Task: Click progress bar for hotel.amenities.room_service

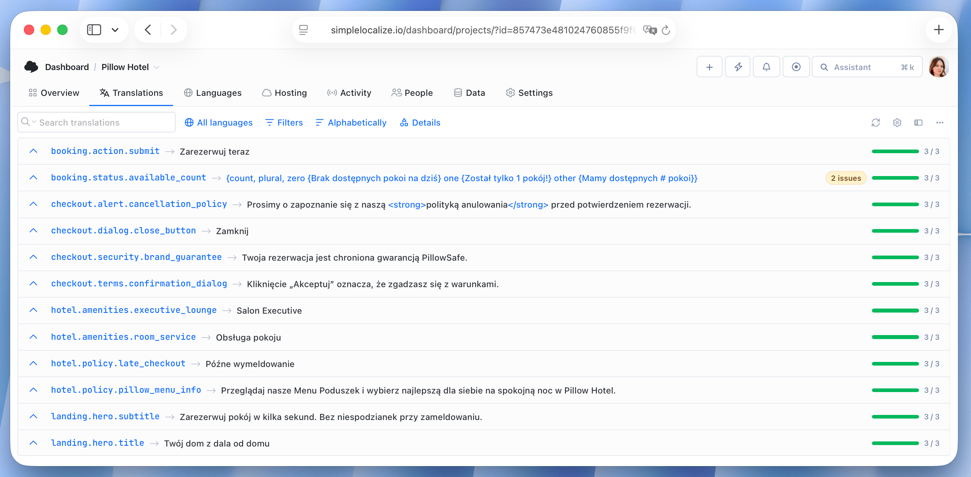Action: click(895, 337)
